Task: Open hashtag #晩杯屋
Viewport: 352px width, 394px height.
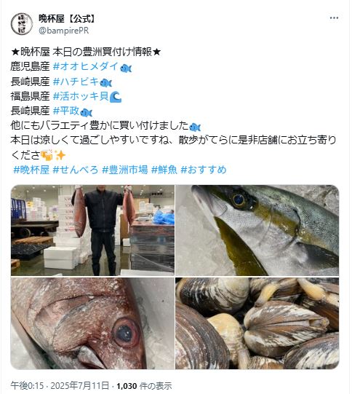Action: pyautogui.click(x=31, y=170)
